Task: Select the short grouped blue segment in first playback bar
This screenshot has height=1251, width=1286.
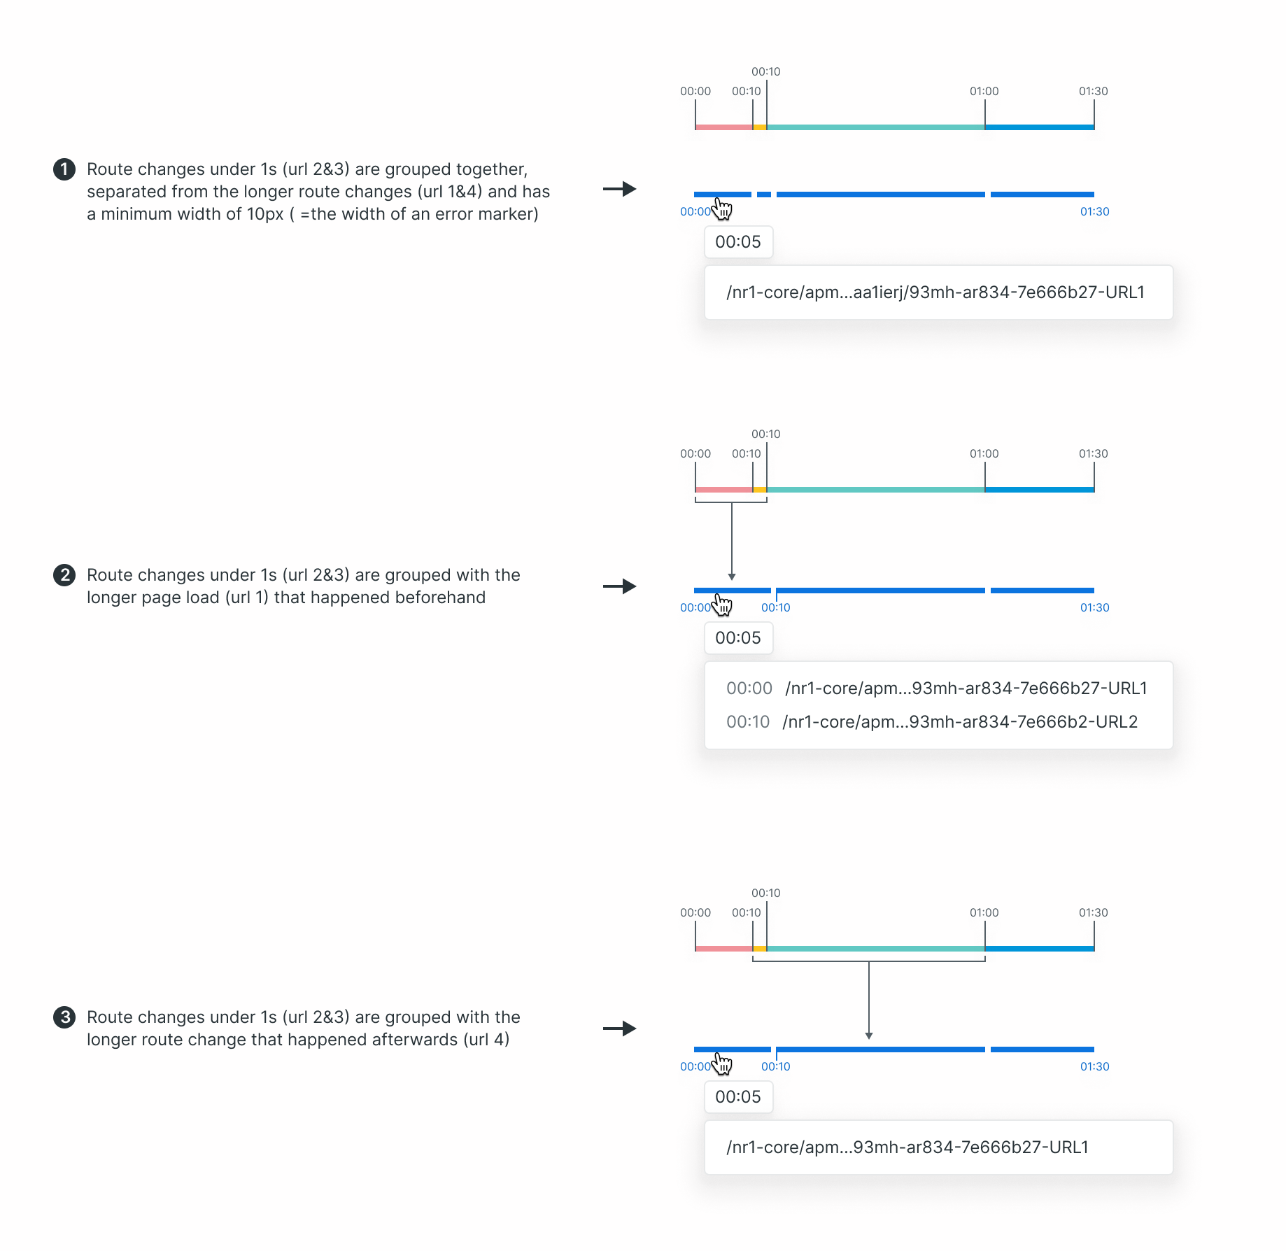Action: [x=764, y=195]
